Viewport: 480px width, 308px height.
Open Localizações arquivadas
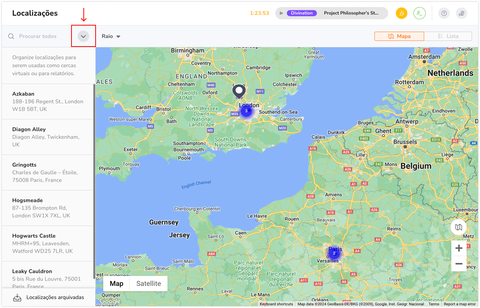click(49, 297)
